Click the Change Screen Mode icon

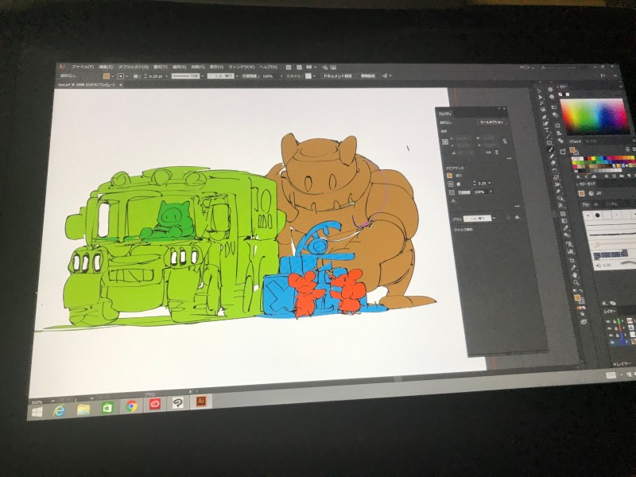point(584,322)
